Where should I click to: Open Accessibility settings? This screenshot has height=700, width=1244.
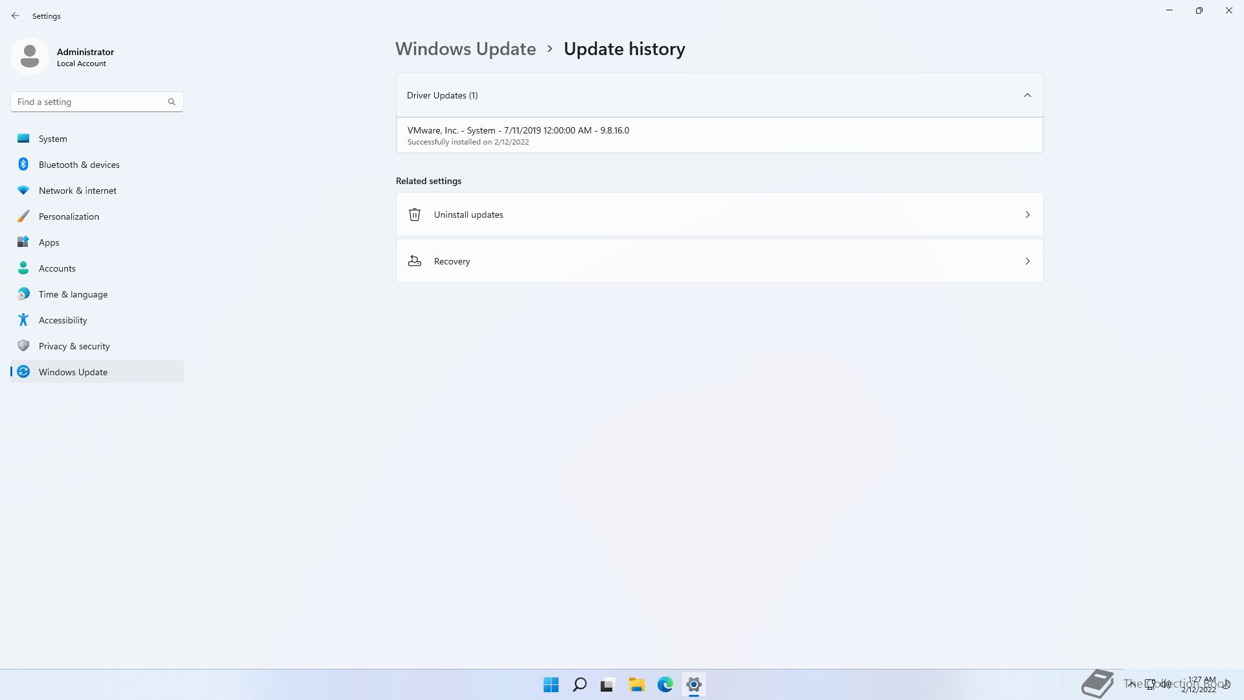coord(97,320)
